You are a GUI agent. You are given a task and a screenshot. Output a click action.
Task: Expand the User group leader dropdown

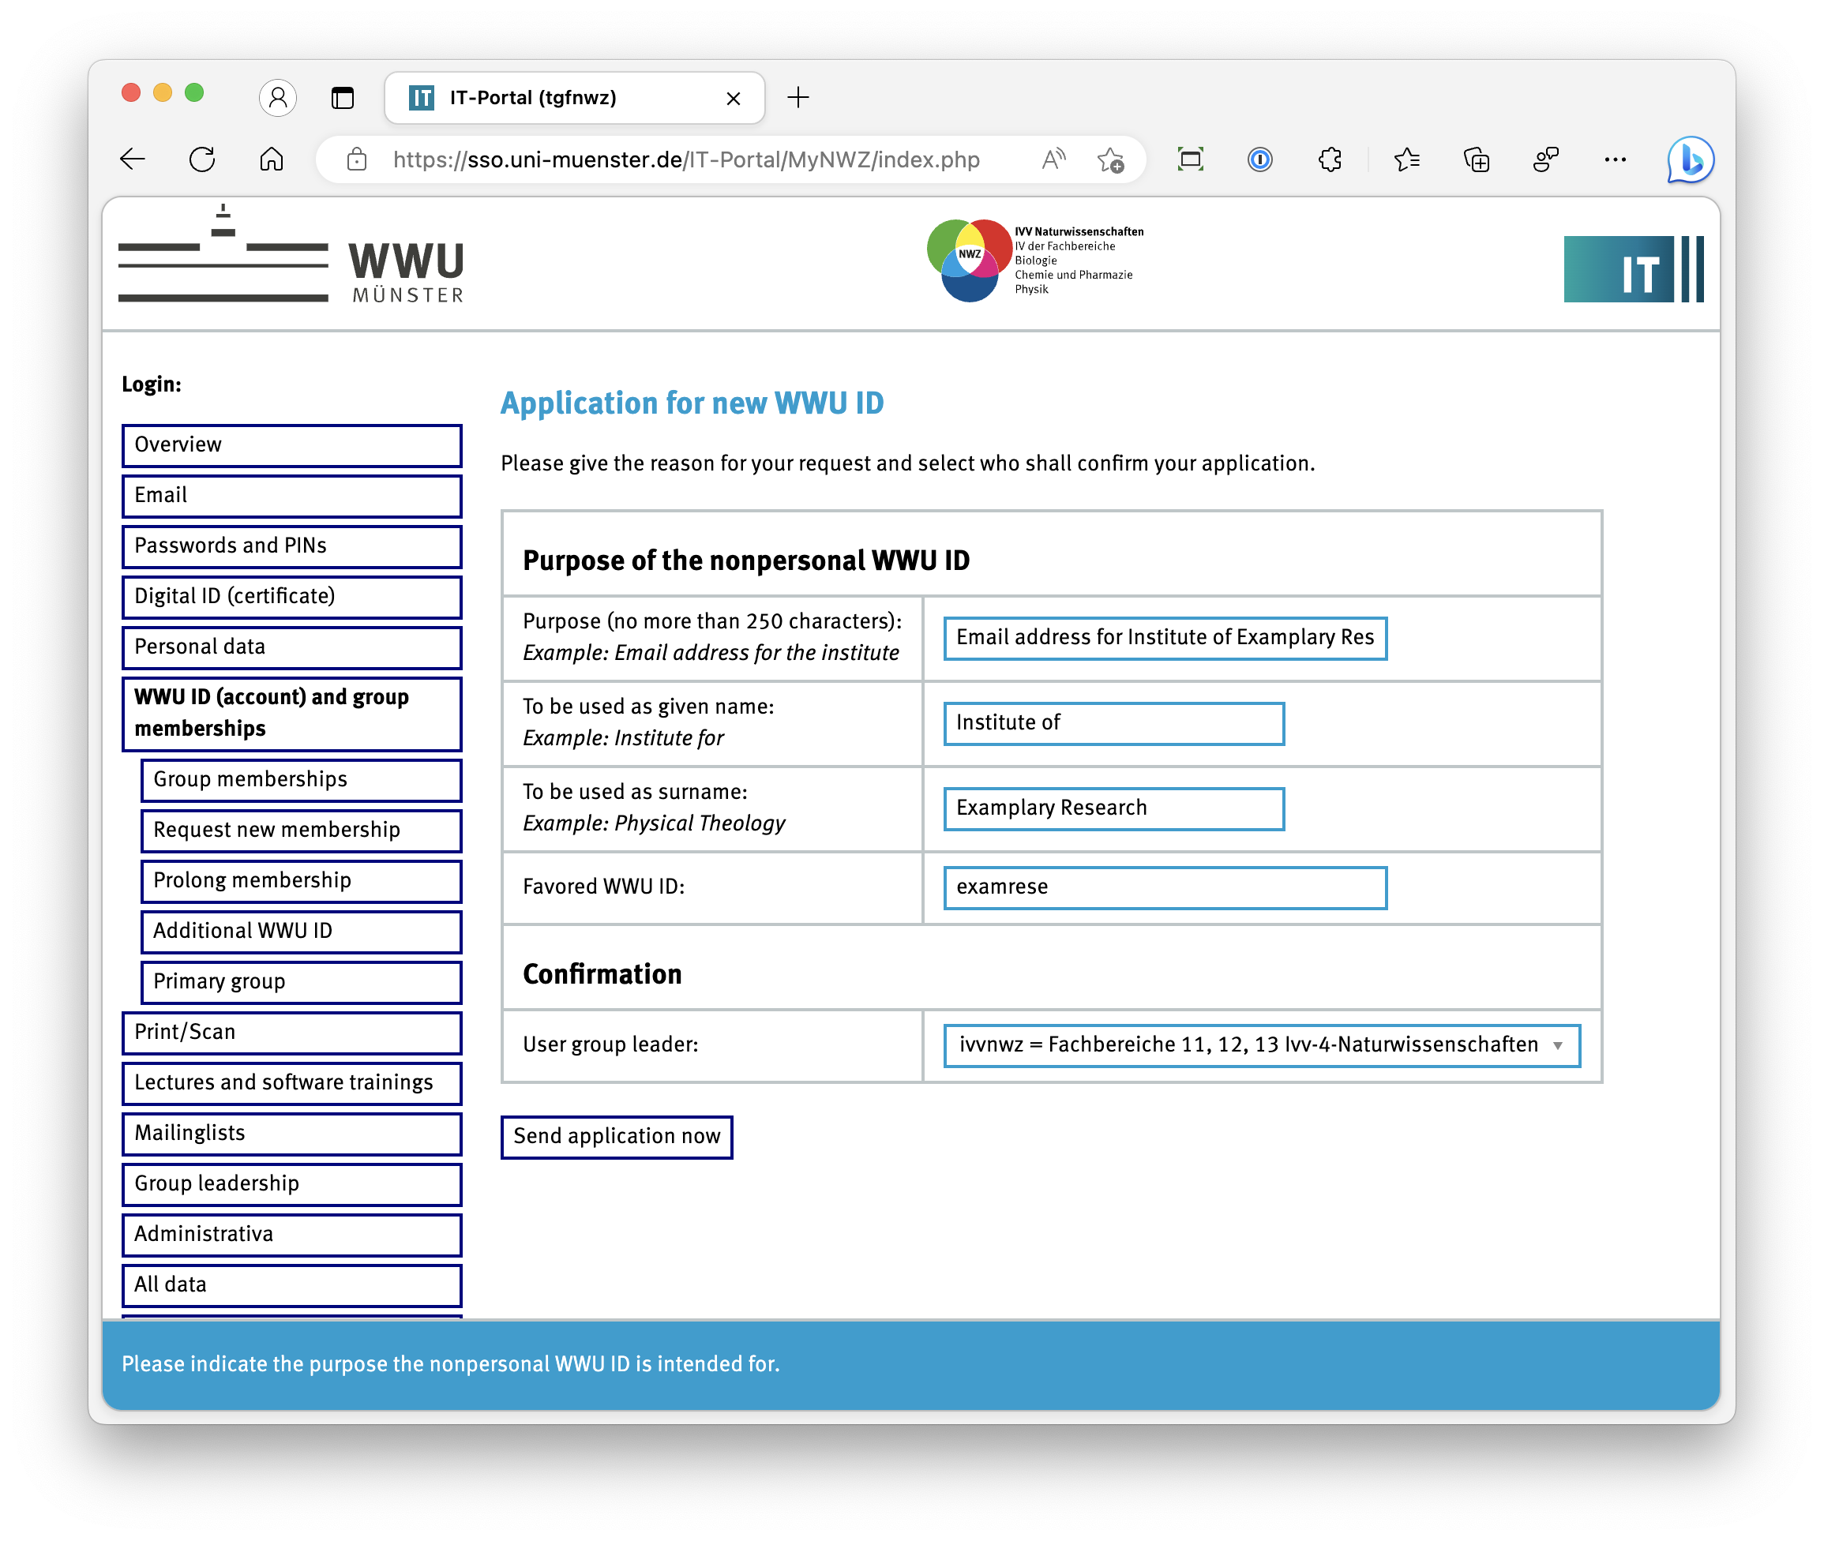point(1262,1044)
